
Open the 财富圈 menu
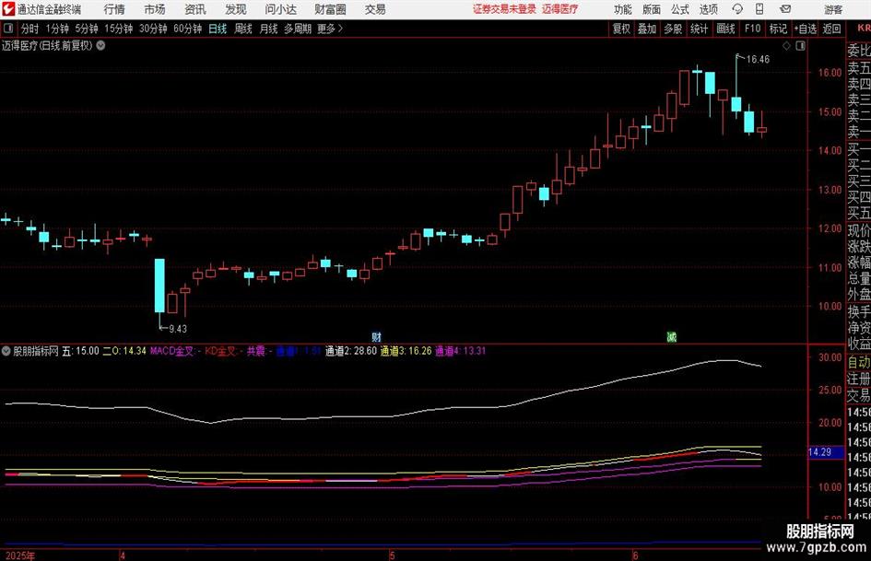click(x=330, y=9)
